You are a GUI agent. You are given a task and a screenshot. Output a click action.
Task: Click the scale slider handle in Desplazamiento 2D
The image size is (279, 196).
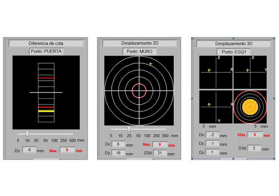(129, 129)
